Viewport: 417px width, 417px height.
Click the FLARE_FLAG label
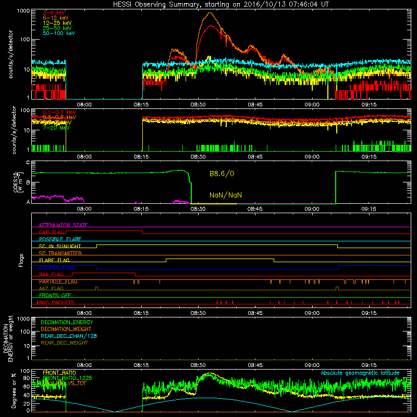pos(54,260)
